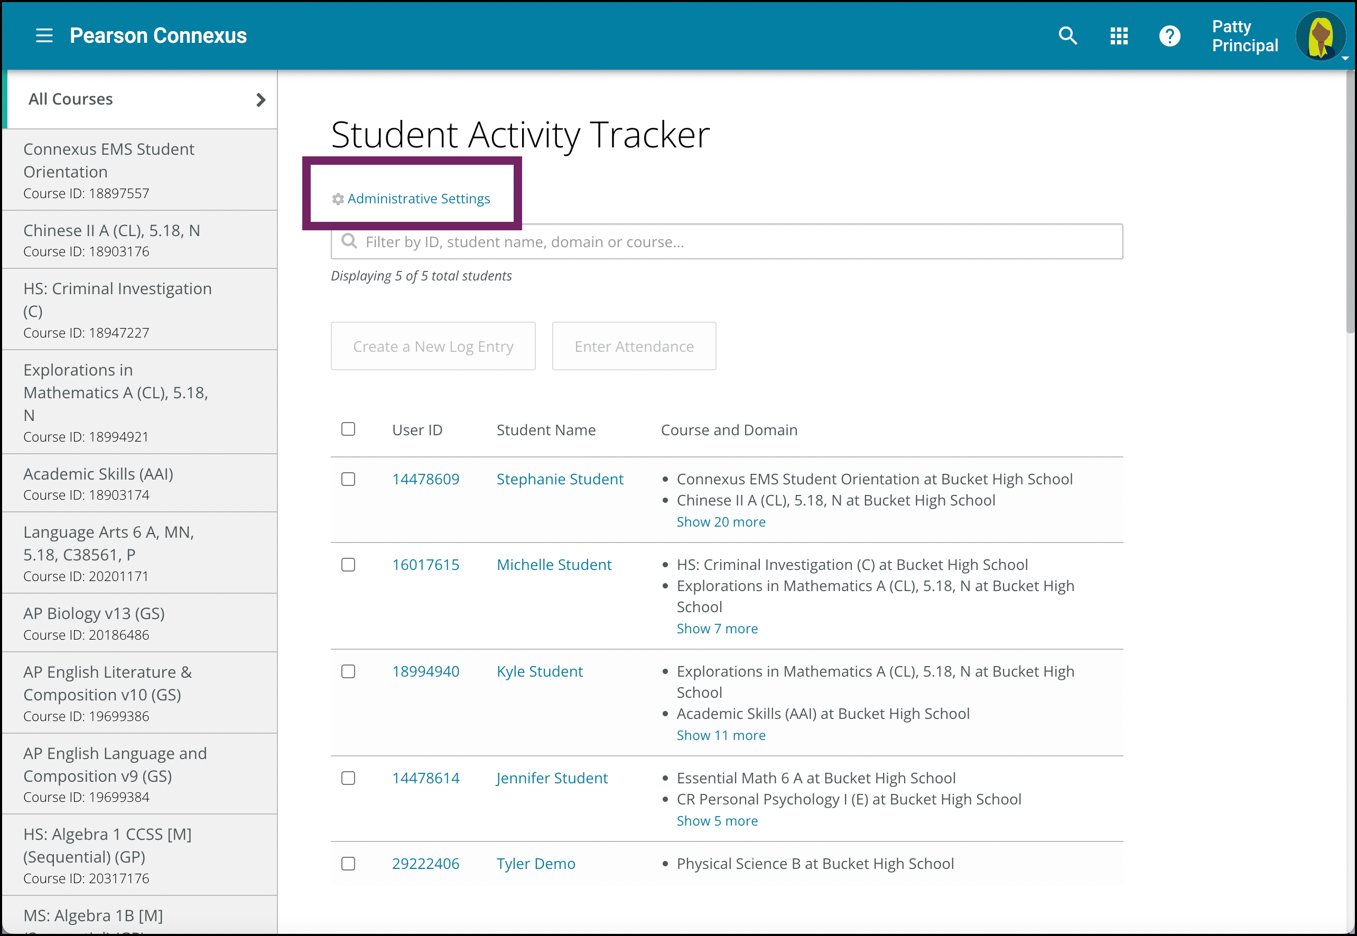Viewport: 1357px width, 936px height.
Task: Check the box for Tyler Demo
Action: tap(348, 864)
